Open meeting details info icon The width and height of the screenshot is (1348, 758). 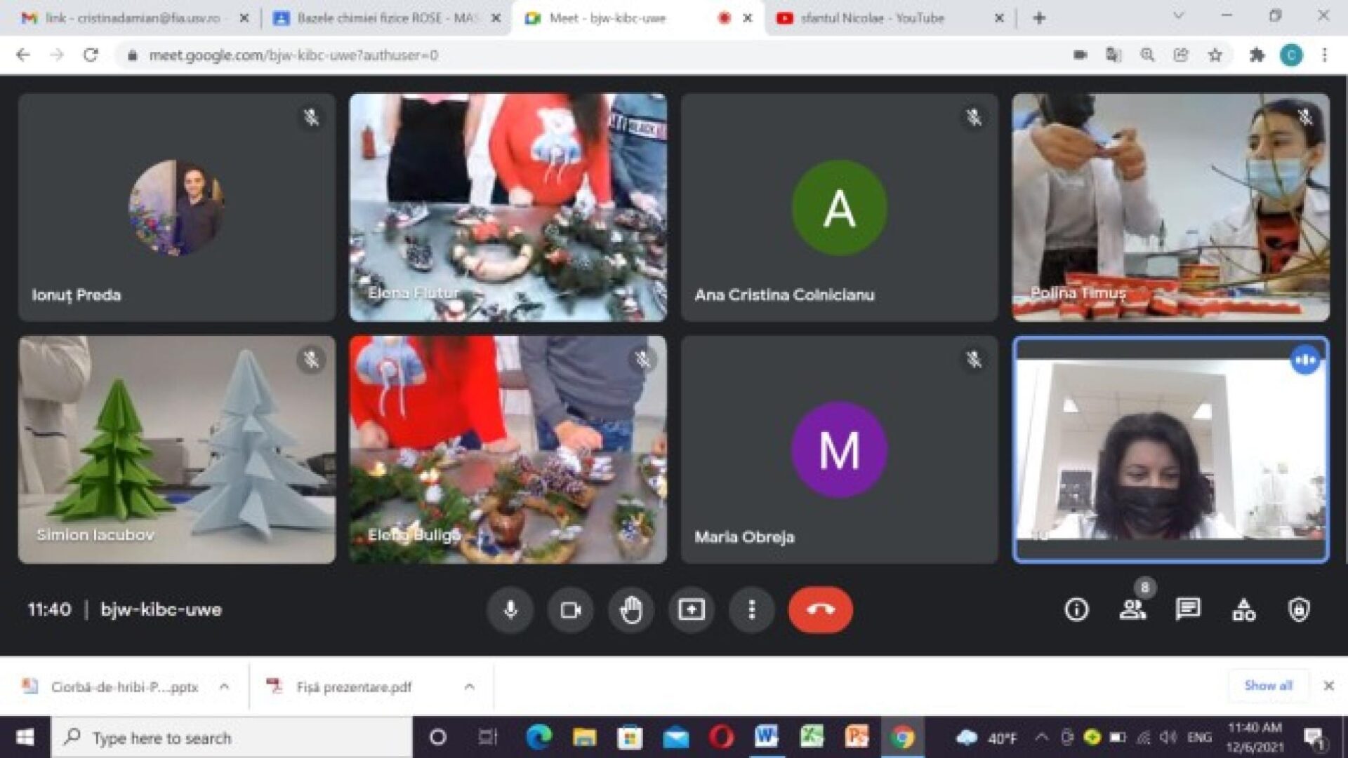tap(1076, 609)
